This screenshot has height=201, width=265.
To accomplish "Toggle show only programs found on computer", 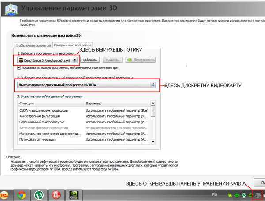I will point(19,68).
